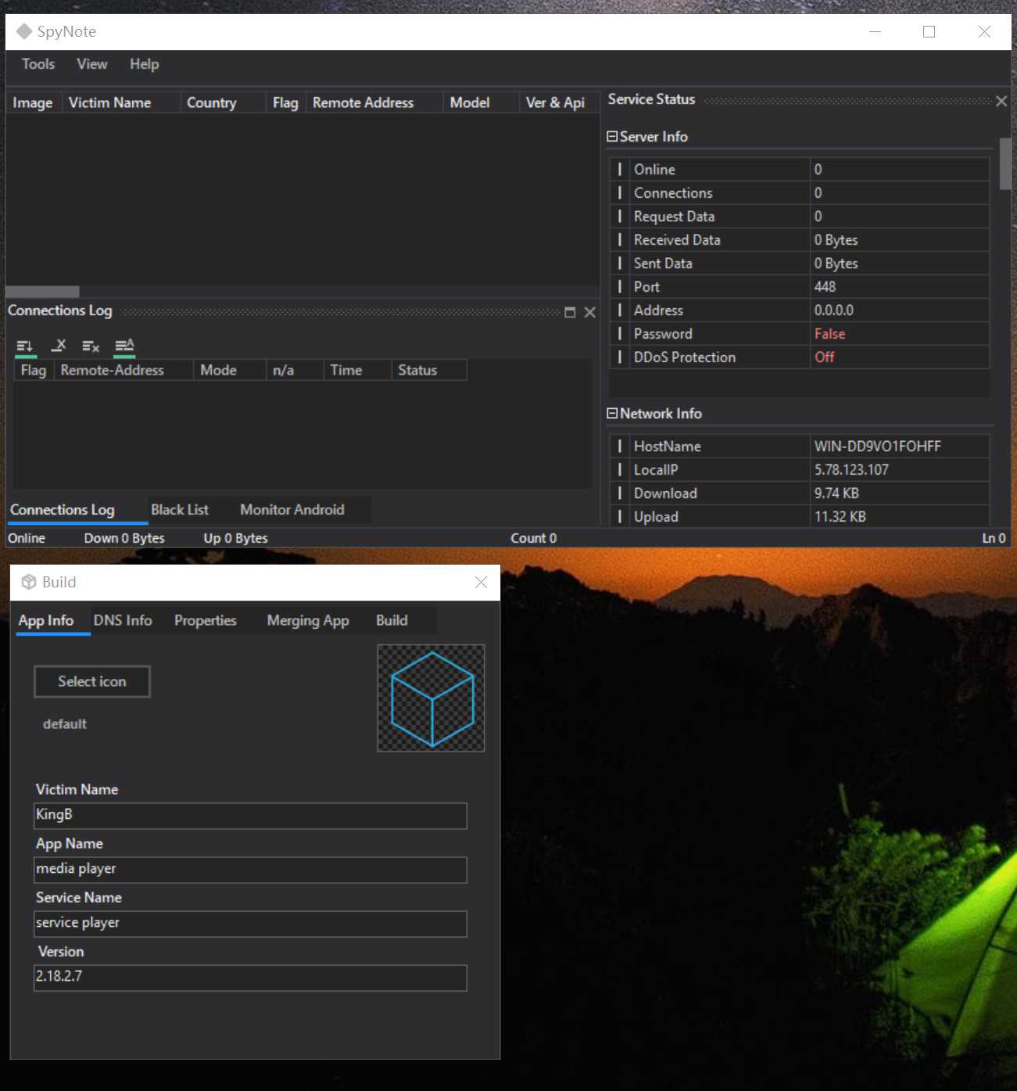The width and height of the screenshot is (1017, 1091).
Task: Collapse the Network Info section
Action: 612,414
